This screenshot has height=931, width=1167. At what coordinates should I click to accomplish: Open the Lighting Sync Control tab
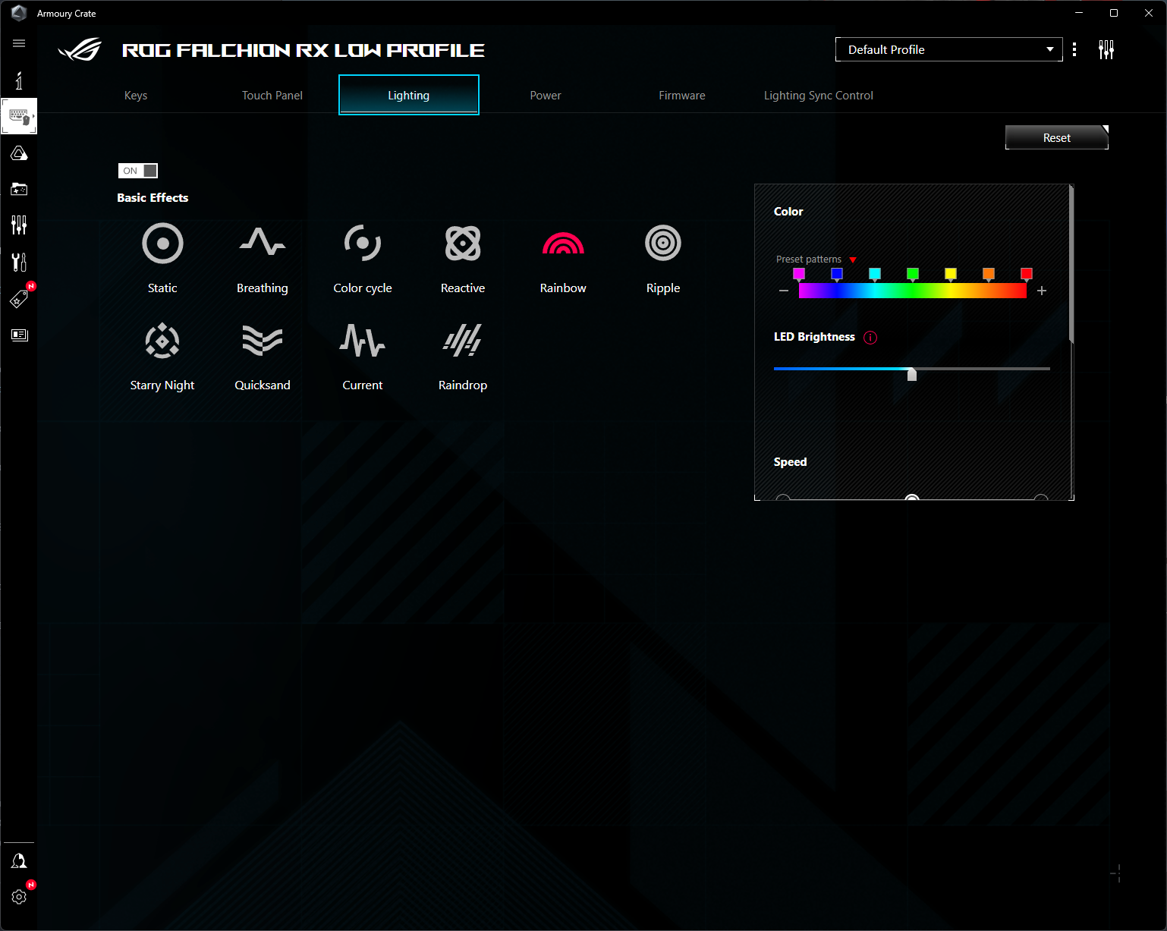tap(819, 96)
